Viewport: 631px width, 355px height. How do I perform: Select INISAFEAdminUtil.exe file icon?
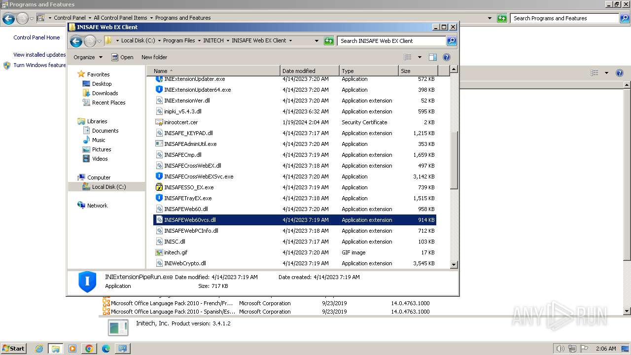[159, 144]
